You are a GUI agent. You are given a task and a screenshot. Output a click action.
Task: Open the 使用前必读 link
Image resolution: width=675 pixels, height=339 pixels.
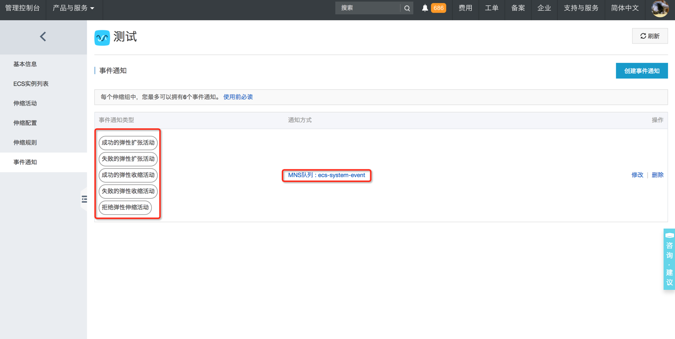(238, 97)
